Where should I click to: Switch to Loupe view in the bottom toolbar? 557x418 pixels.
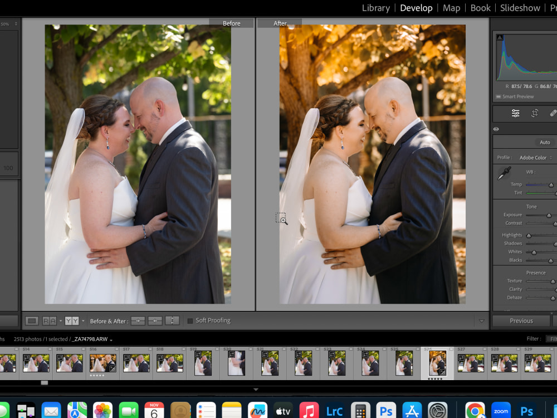point(32,320)
